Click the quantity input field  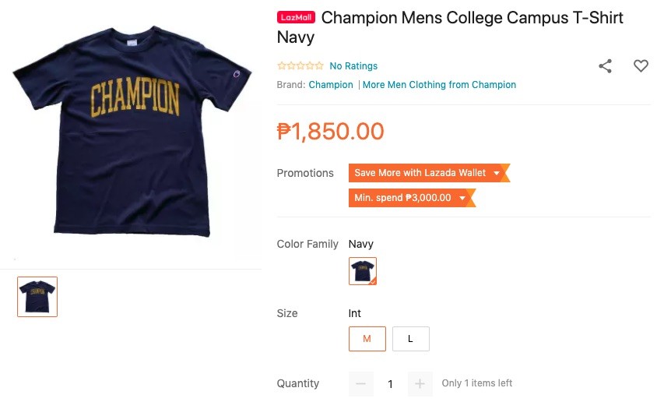coord(391,384)
